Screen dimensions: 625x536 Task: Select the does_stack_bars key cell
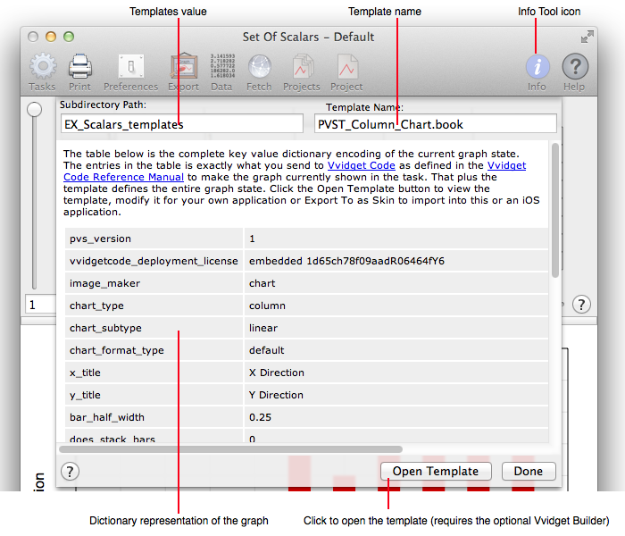click(x=154, y=436)
